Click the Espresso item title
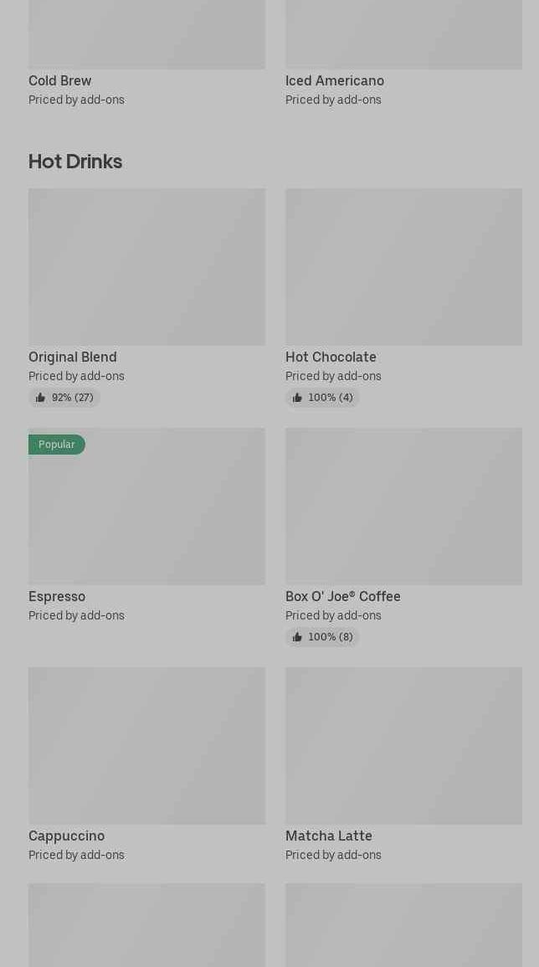This screenshot has width=539, height=967. pos(57,596)
